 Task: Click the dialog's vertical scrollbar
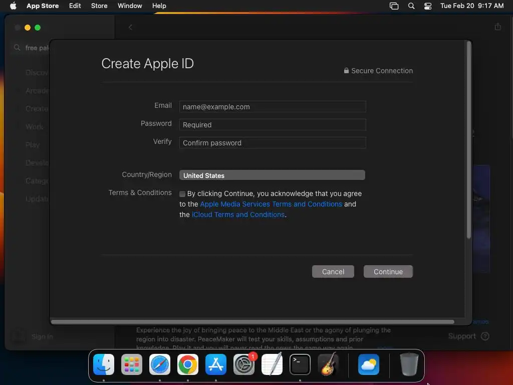[469, 140]
